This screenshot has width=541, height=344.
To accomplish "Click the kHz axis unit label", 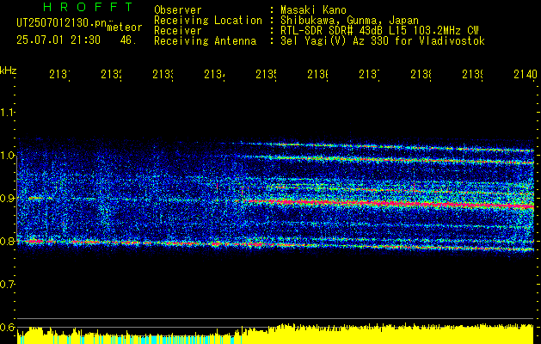I will (x=9, y=71).
